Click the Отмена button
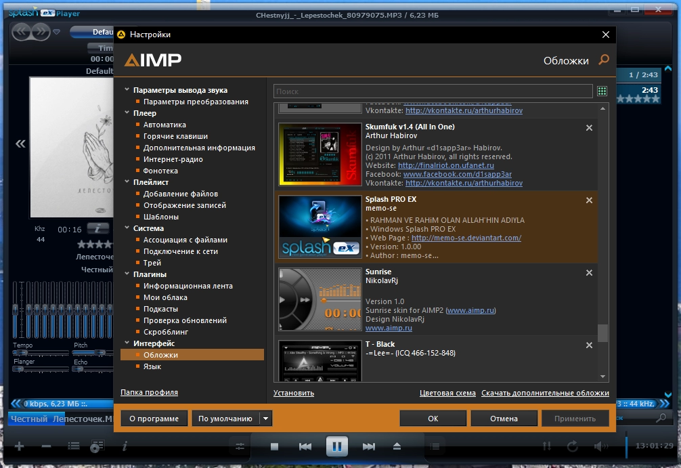This screenshot has height=468, width=681. (x=504, y=419)
